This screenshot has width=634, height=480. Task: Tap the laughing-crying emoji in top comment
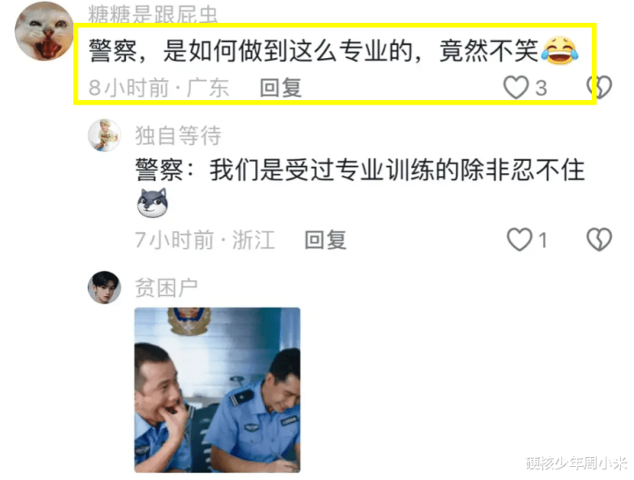(x=560, y=50)
